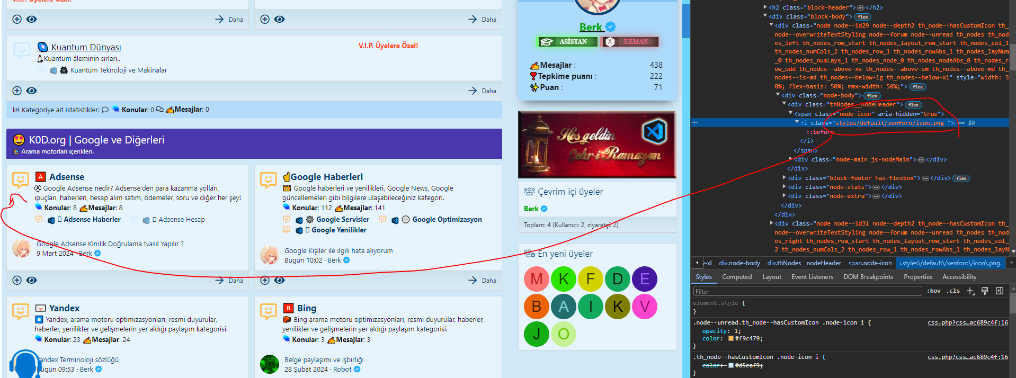Click the plus icon in Google Haberleri footer
The width and height of the screenshot is (1016, 378).
pyautogui.click(x=265, y=280)
